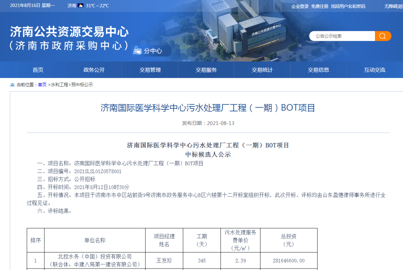Click the 无障碍浏览 link at top right
The width and height of the screenshot is (403, 270).
(x=394, y=6)
